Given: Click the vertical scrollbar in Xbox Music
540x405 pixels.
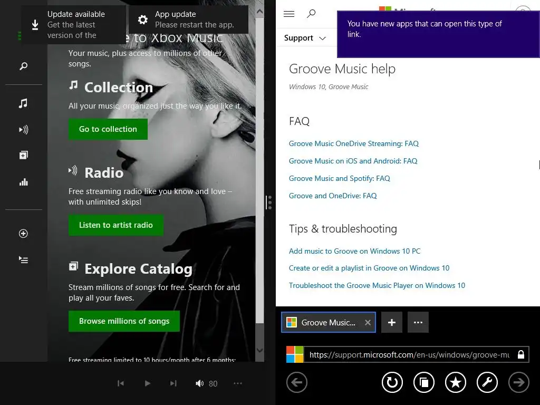Looking at the screenshot, I should (x=259, y=170).
